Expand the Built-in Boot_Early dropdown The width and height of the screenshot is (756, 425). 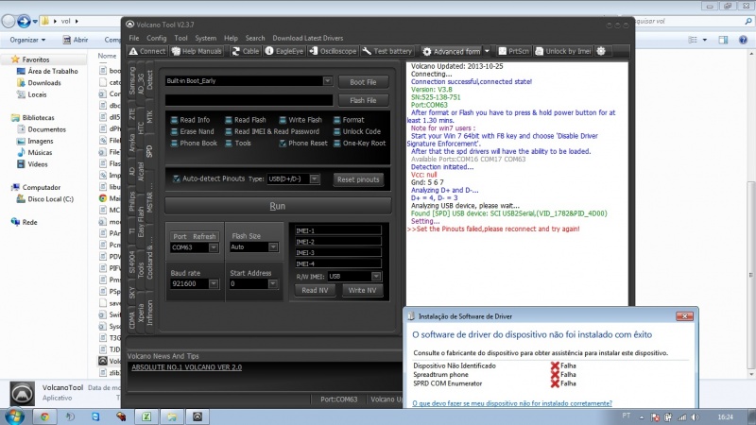pyautogui.click(x=327, y=81)
